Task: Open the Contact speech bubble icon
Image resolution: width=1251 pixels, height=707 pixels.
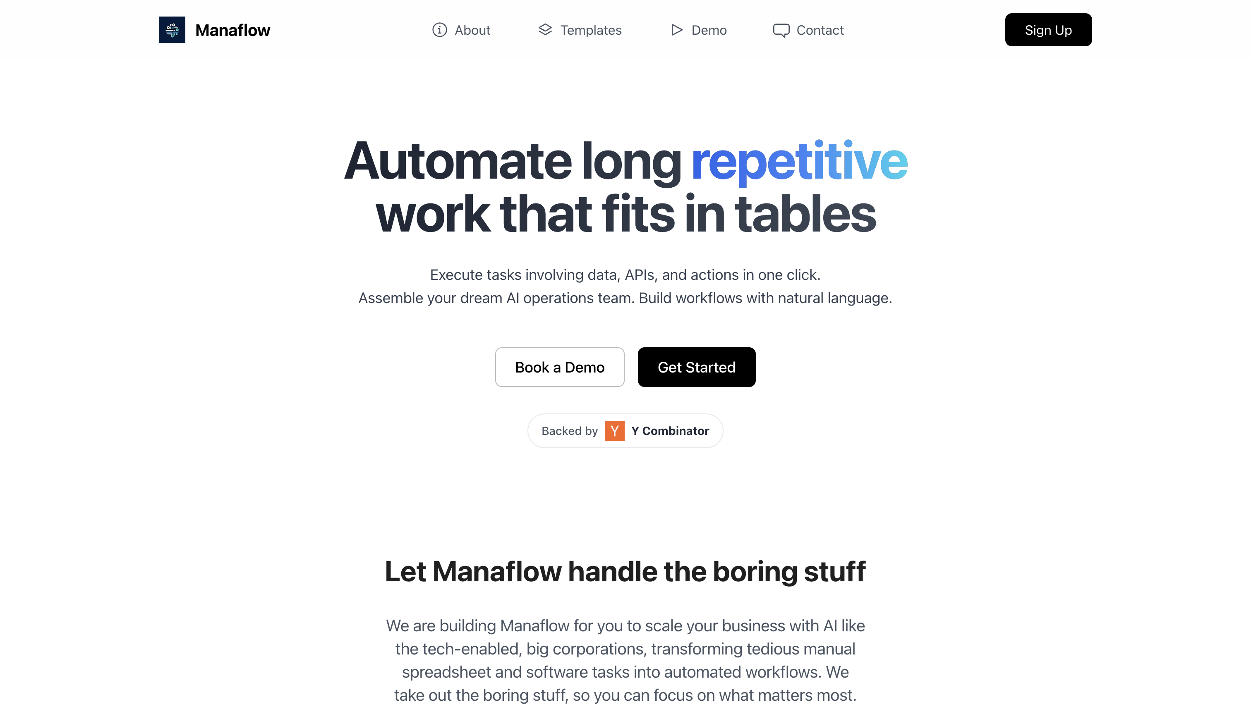Action: (781, 30)
